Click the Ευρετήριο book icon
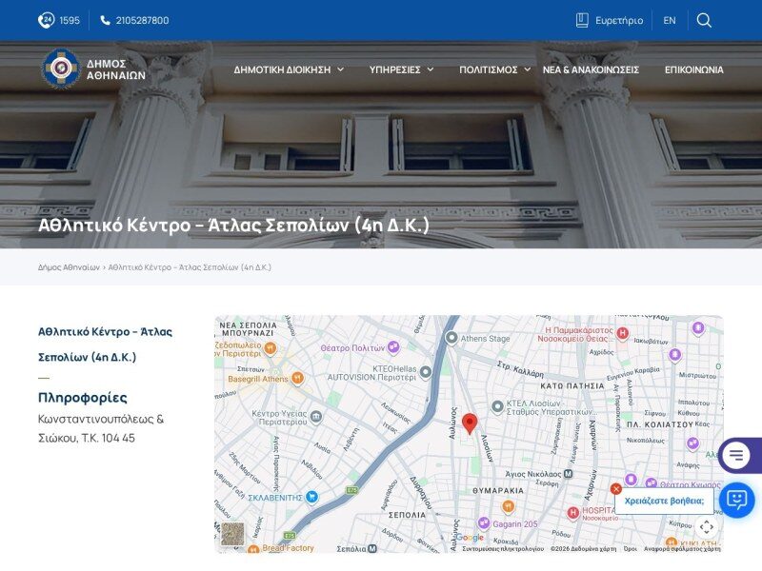The height and width of the screenshot is (571, 762). coord(582,20)
